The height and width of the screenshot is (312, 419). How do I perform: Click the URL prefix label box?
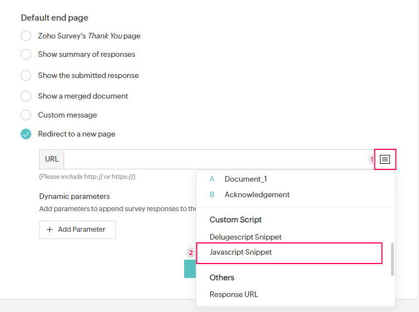[52, 159]
